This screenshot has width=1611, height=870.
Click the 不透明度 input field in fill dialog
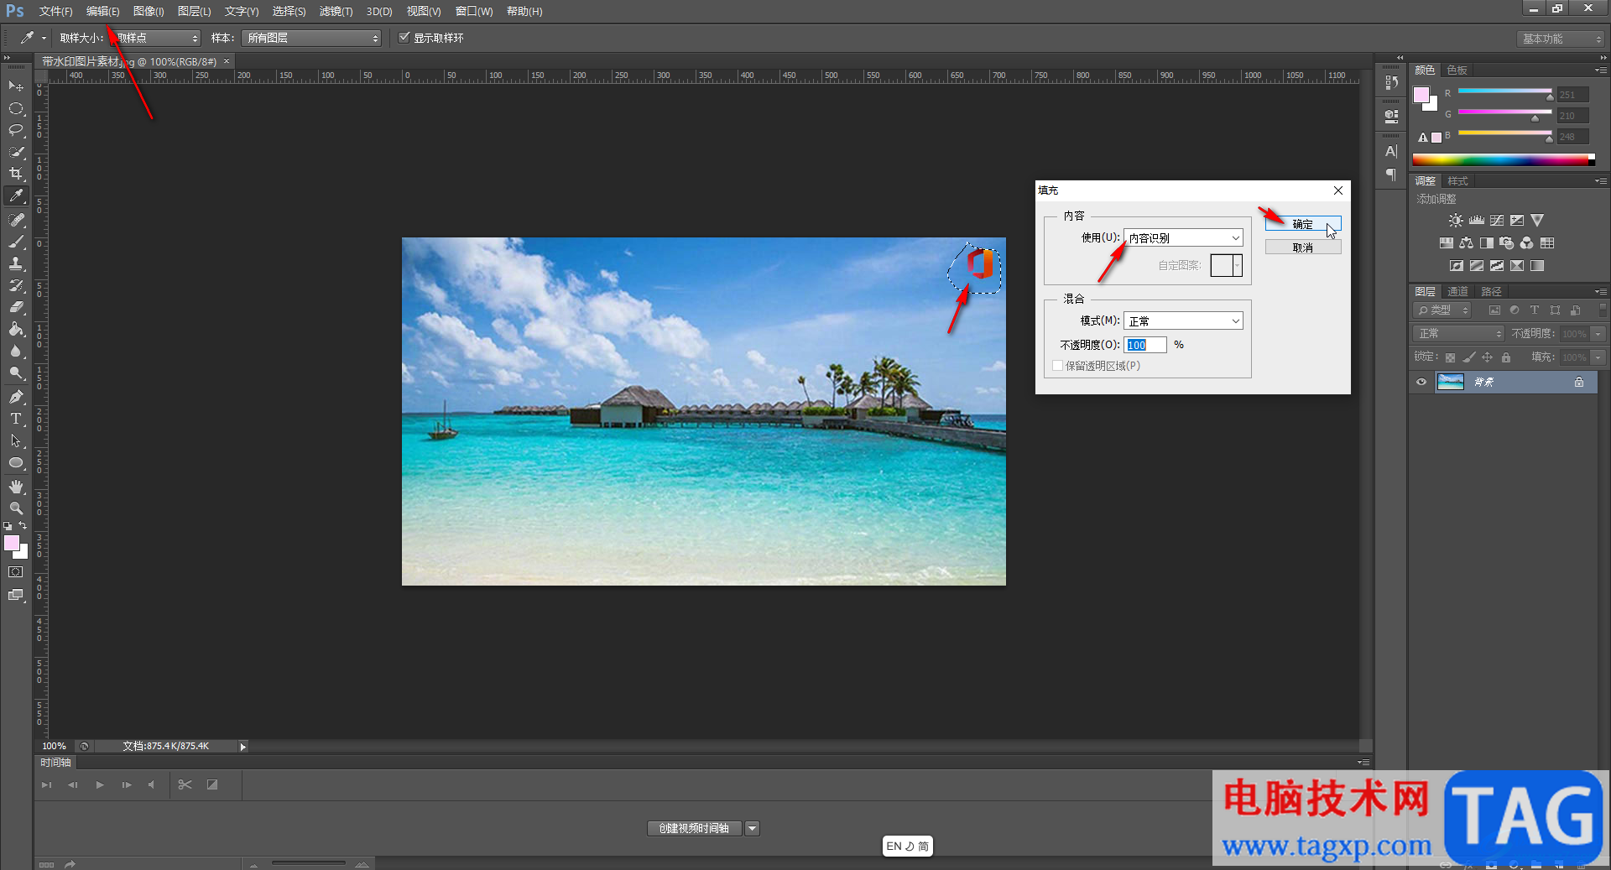click(x=1144, y=345)
